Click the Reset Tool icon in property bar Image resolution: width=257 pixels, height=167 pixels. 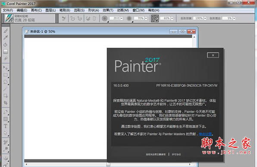(x=64, y=18)
